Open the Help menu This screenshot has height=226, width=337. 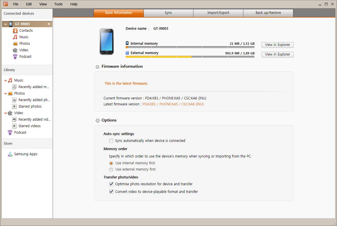[x=74, y=4]
